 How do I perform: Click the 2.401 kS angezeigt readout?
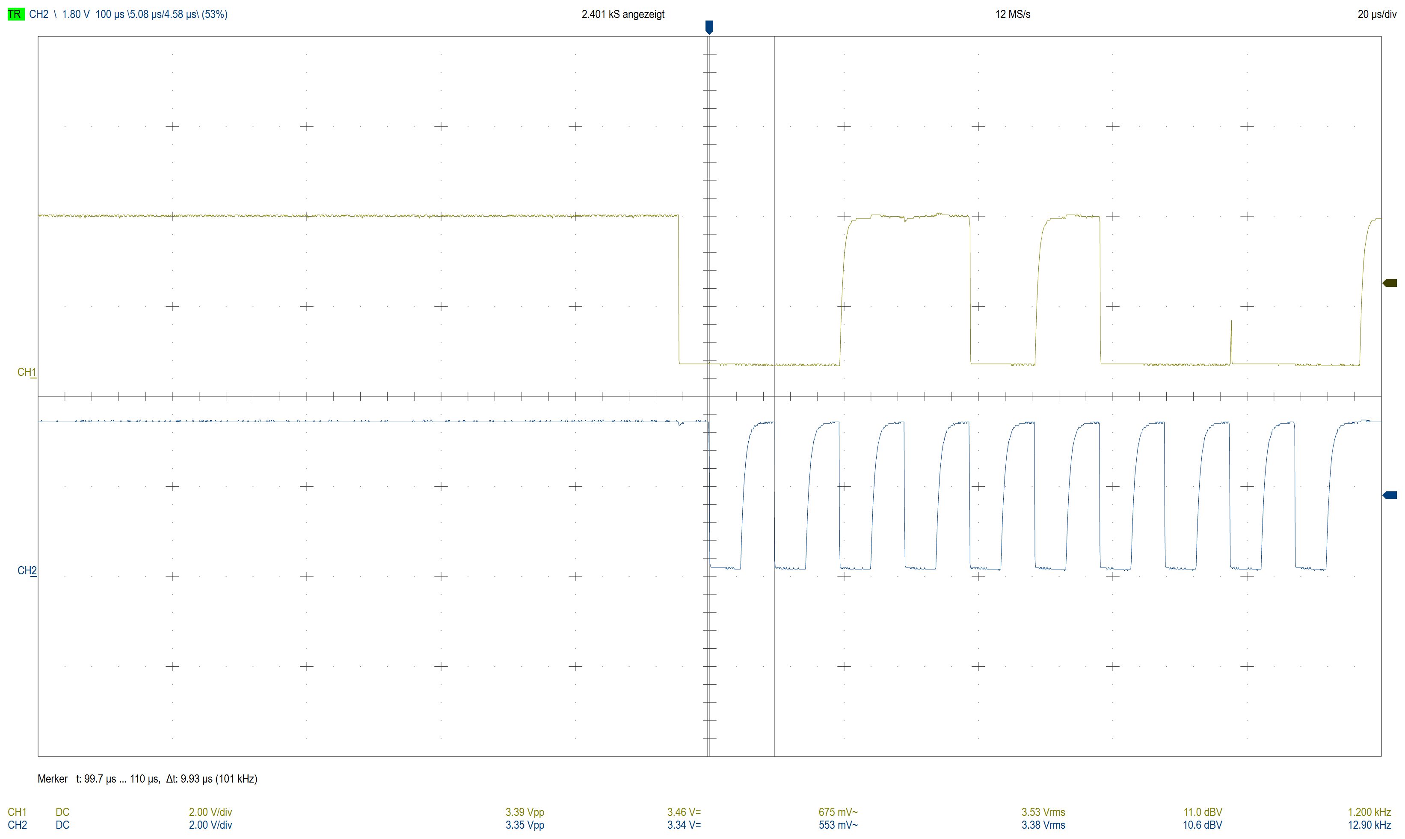pos(623,14)
